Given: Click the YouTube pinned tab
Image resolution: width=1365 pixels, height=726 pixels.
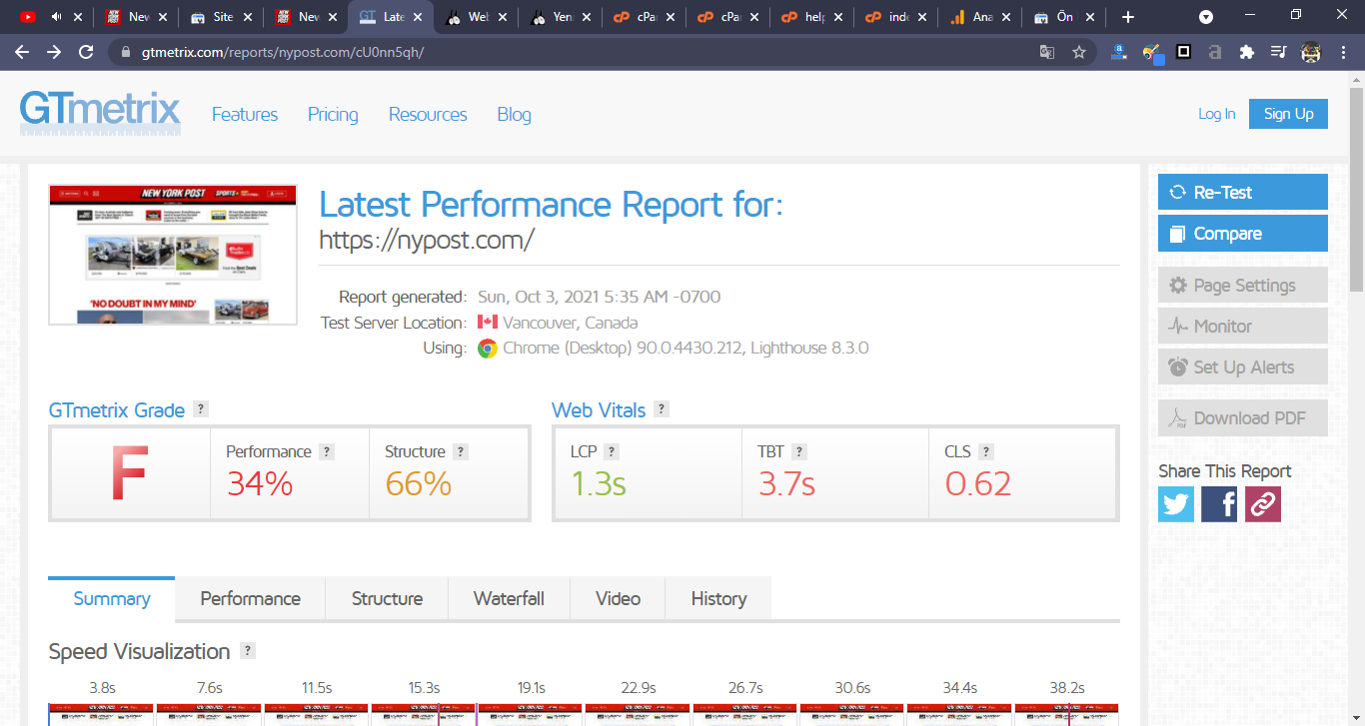Looking at the screenshot, I should click(x=28, y=17).
